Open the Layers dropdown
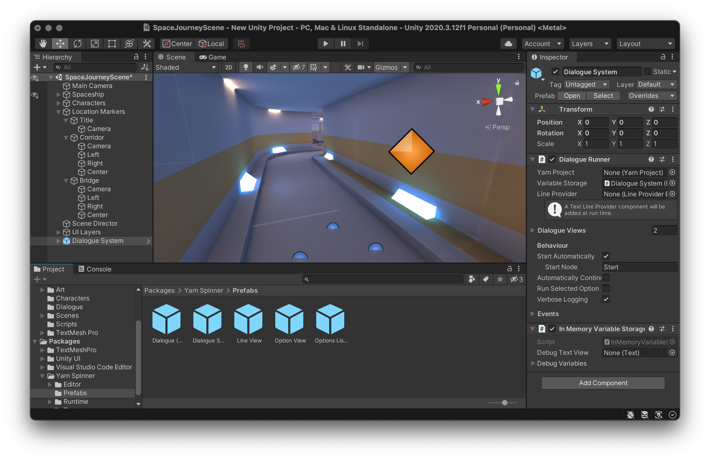Screen dimensions: 710x460 590,44
